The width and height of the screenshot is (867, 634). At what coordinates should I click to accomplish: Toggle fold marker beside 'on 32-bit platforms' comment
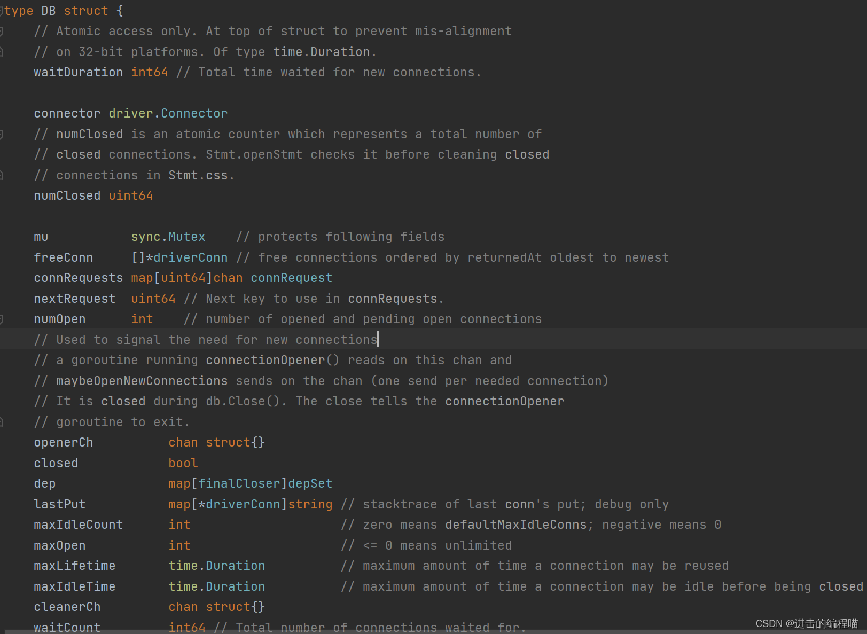point(2,52)
